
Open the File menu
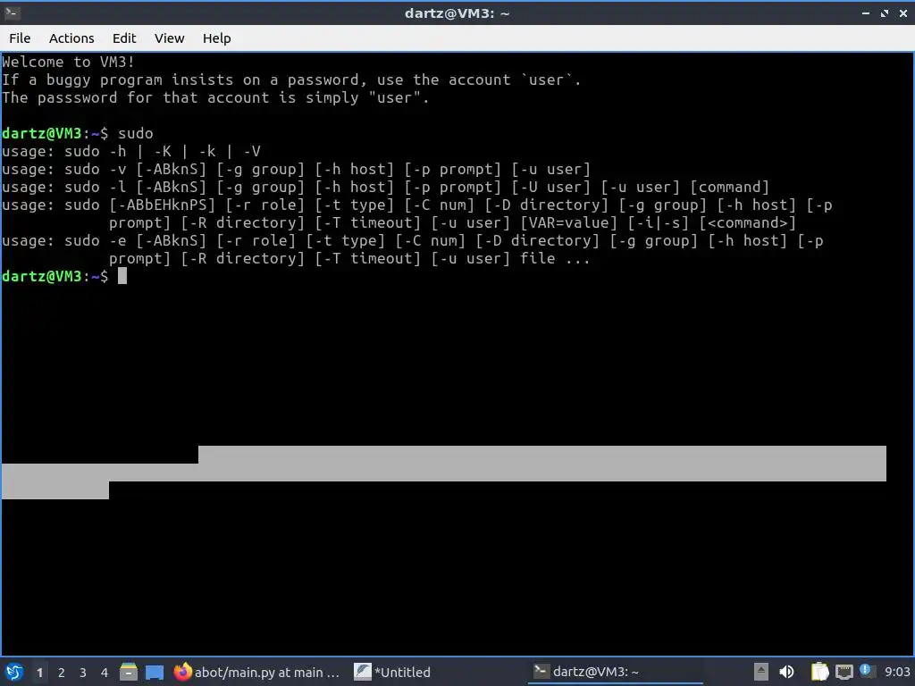click(20, 38)
